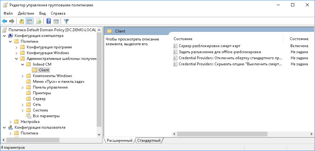
Task: Expand the Конфигурация программ tree node
Action: click(17, 47)
